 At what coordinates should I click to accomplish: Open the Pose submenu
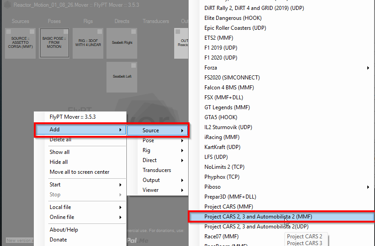click(x=157, y=140)
